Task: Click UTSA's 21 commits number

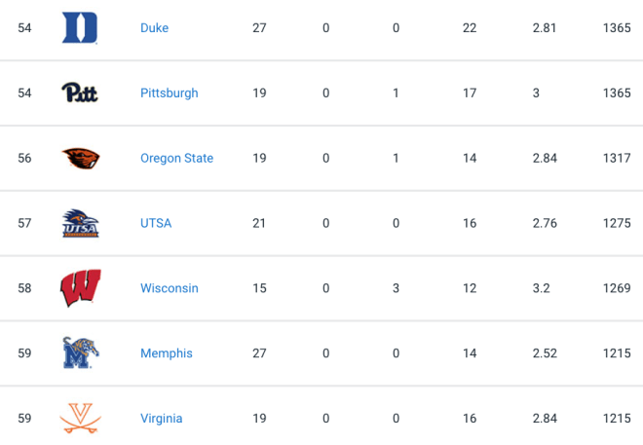Action: click(x=259, y=223)
